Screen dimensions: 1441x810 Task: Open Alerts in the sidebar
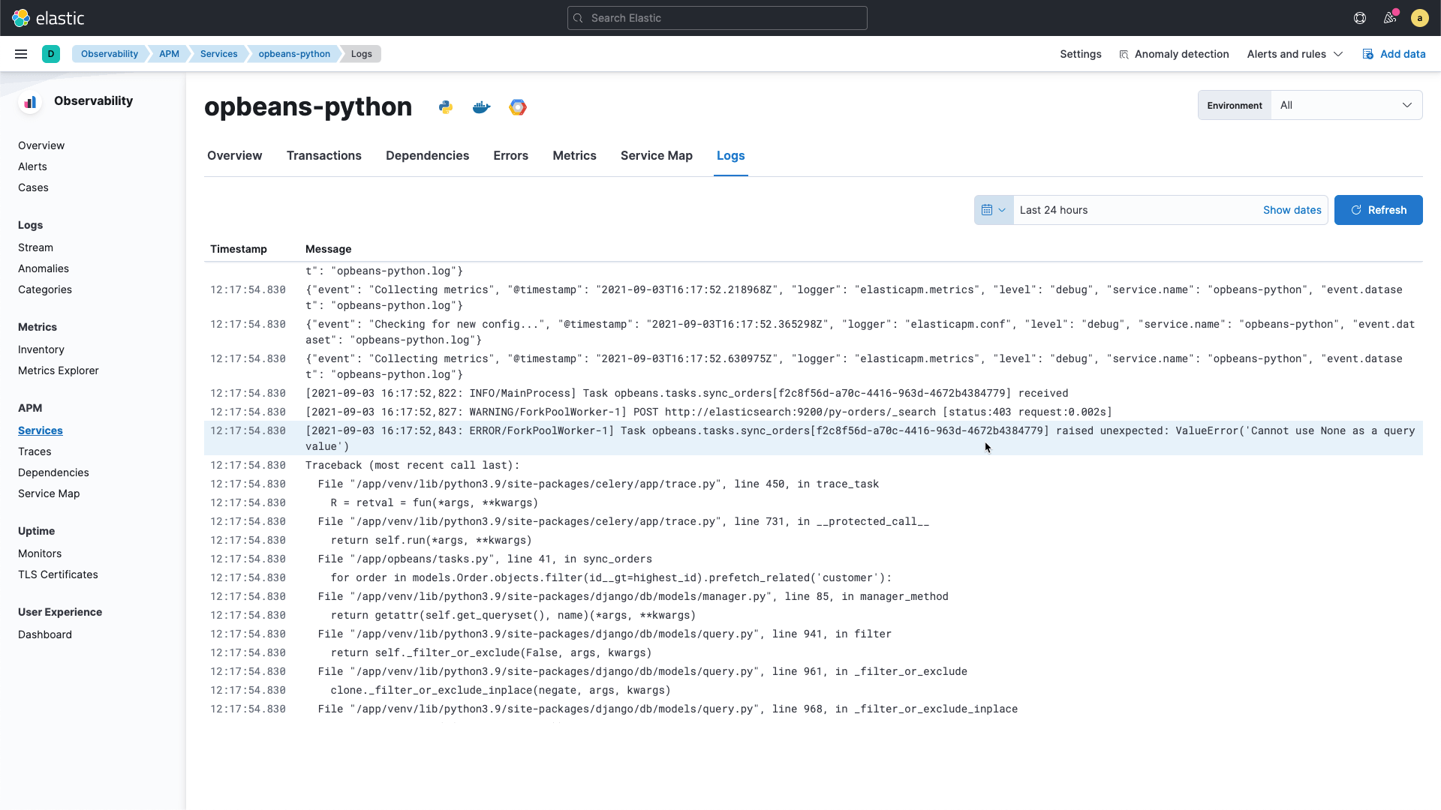click(x=32, y=166)
